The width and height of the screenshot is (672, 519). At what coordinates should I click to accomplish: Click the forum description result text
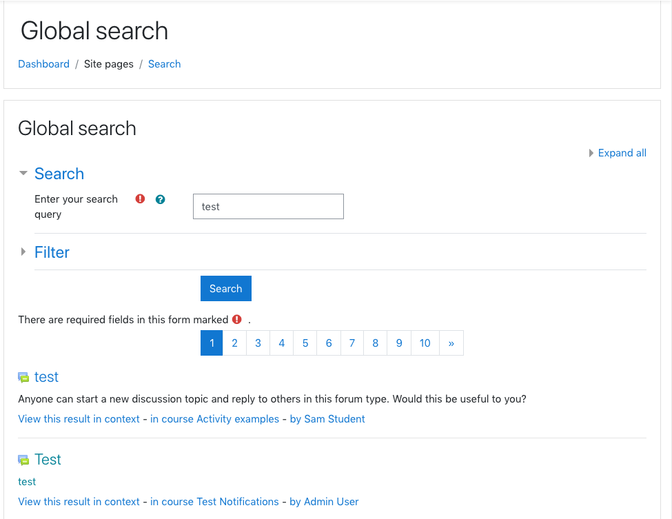click(272, 399)
